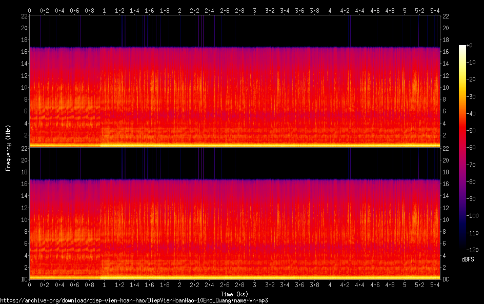
Task: Click the dBFS color scale bar
Action: click(462, 148)
